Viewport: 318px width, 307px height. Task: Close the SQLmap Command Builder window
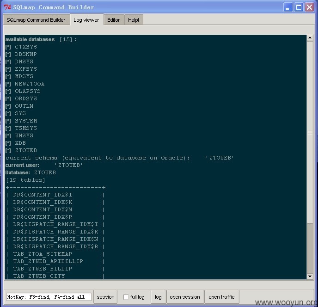click(x=310, y=7)
